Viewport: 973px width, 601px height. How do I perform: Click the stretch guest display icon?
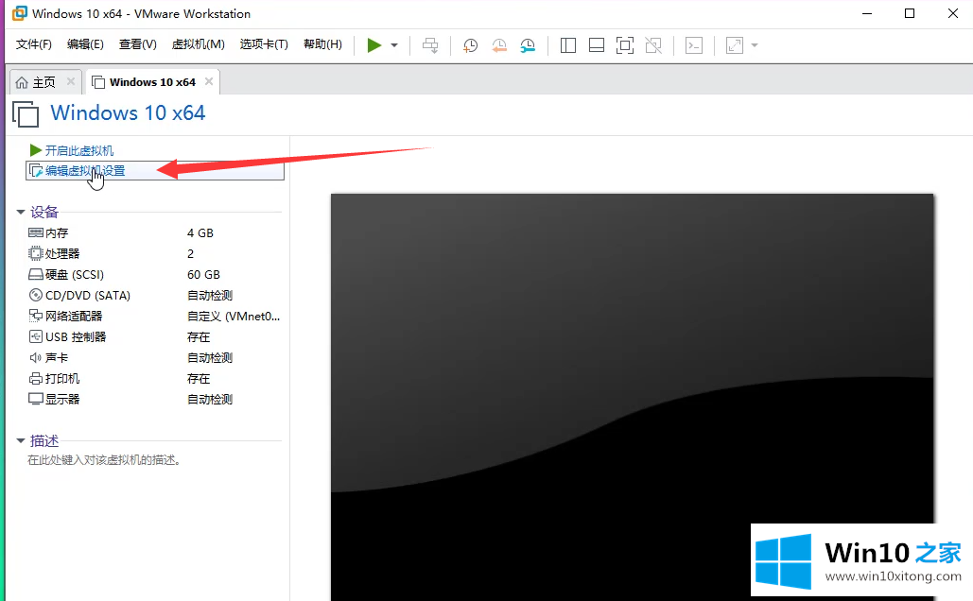click(735, 45)
